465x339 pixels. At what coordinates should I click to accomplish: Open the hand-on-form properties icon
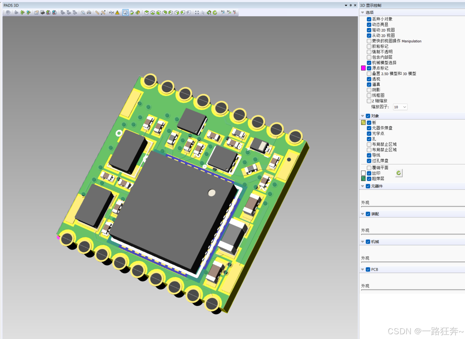pyautogui.click(x=36, y=12)
